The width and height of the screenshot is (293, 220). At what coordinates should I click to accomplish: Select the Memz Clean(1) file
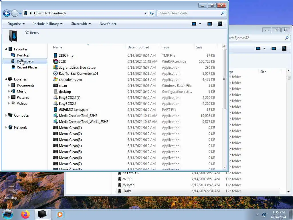(70, 127)
